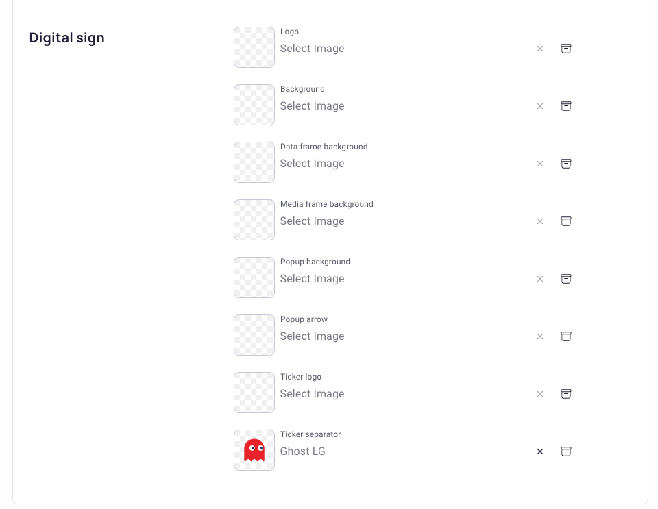The height and width of the screenshot is (509, 658).
Task: Clear the Popup arrow image field
Action: pos(540,336)
